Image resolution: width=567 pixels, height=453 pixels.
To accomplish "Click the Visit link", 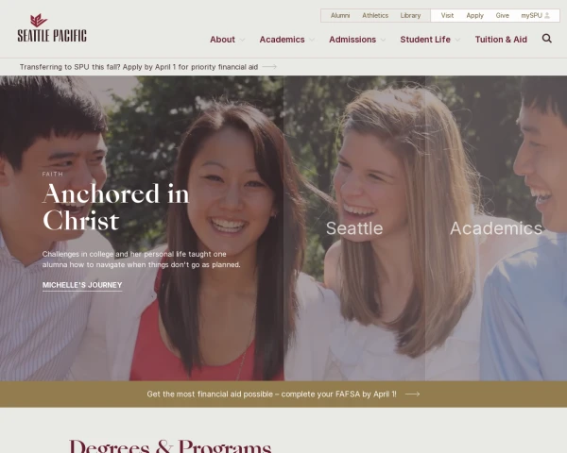I will pos(447,15).
